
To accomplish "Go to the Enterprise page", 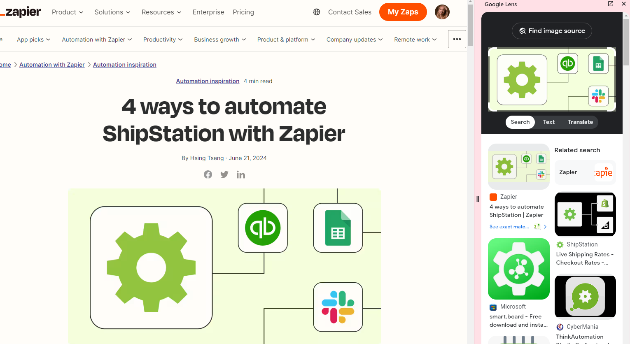I will pos(208,12).
